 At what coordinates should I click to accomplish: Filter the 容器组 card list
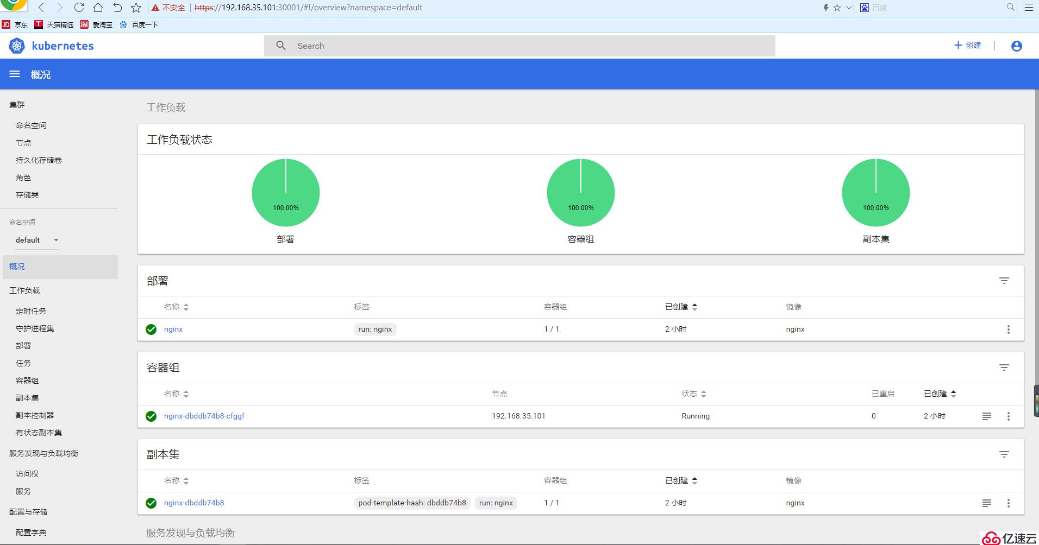point(1004,367)
